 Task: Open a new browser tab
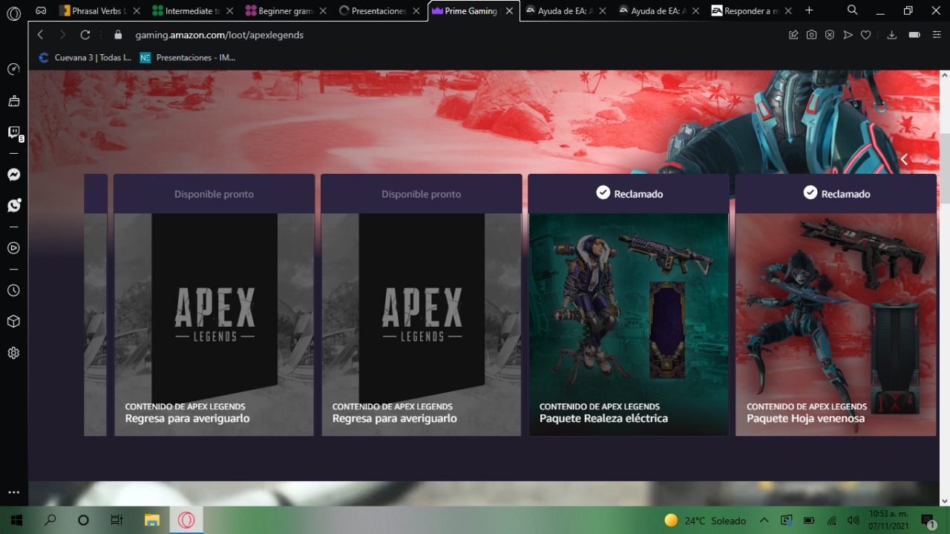[x=809, y=10]
